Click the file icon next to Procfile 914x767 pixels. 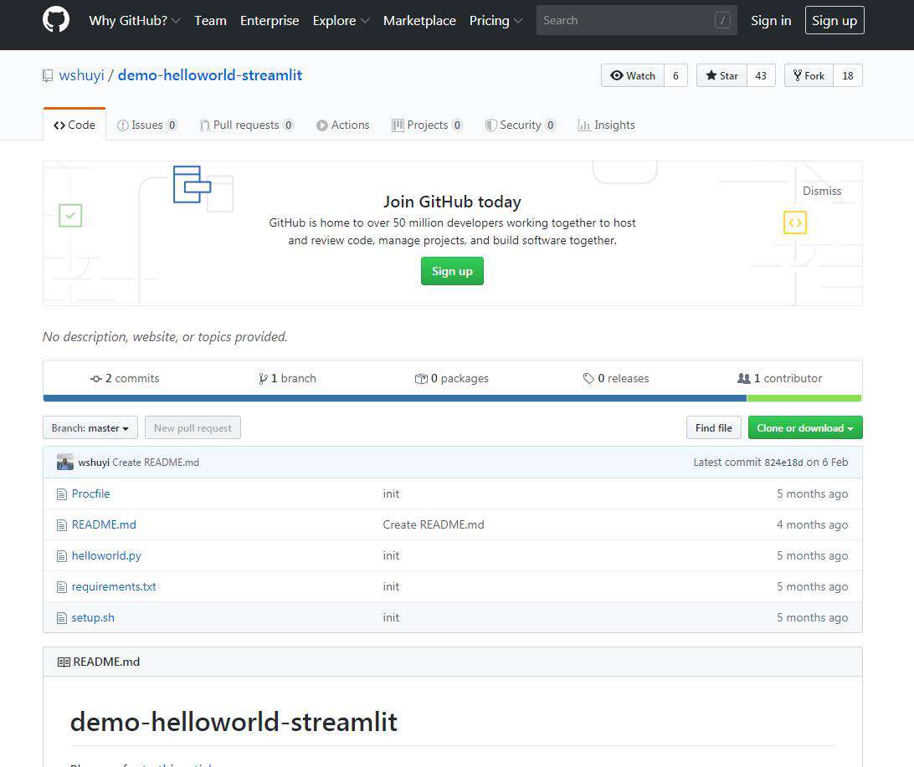(62, 494)
